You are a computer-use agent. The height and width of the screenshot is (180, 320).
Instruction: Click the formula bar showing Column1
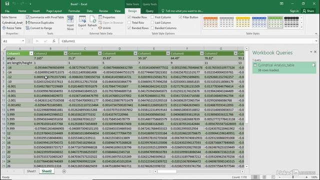(x=188, y=41)
